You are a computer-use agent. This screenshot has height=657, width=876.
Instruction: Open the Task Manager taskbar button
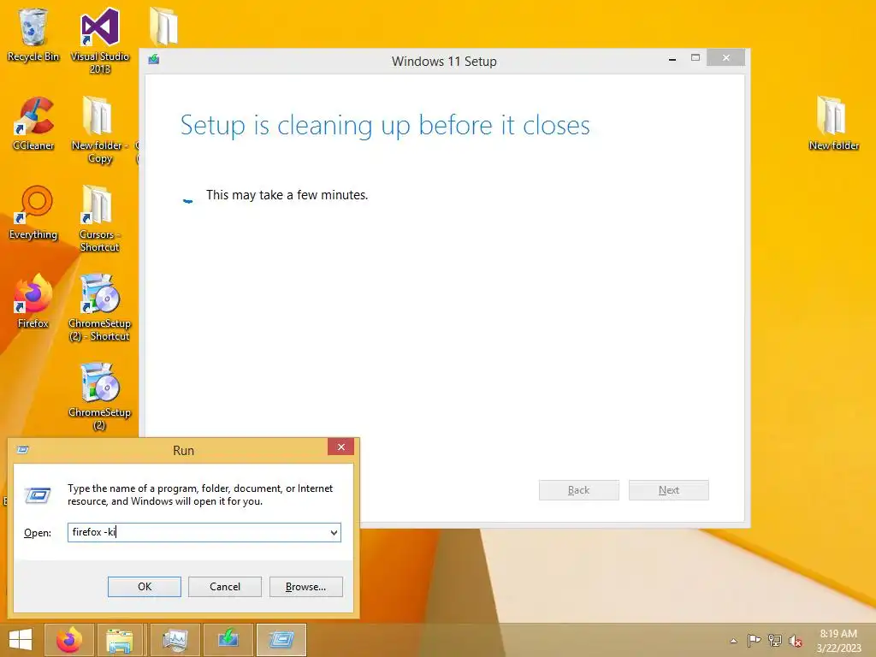tap(175, 640)
